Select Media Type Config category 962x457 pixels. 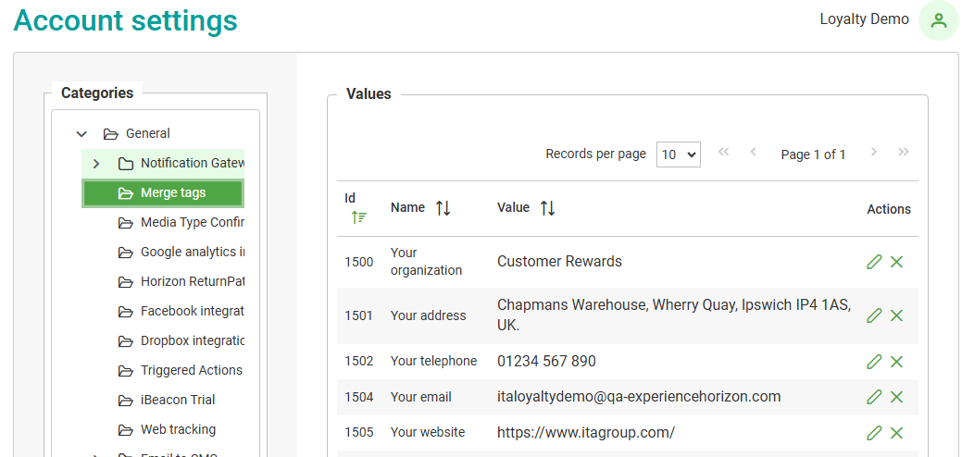192,222
